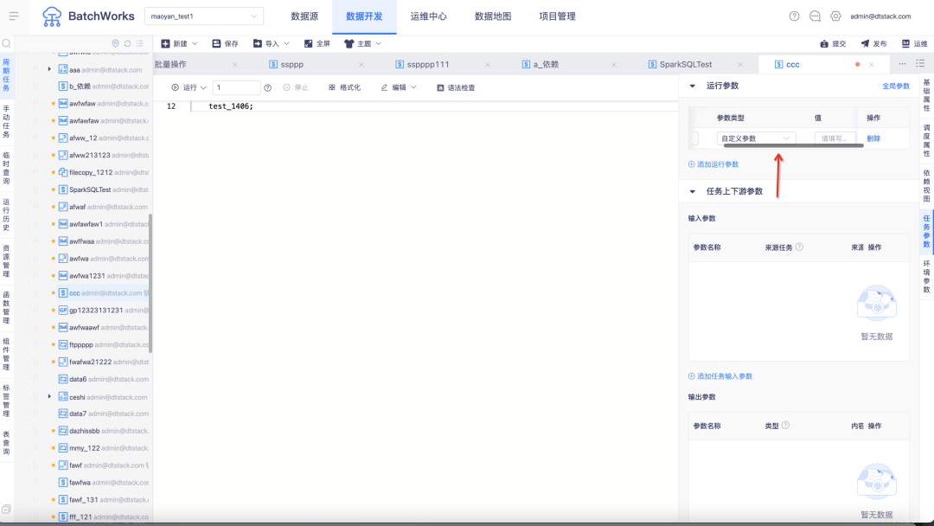
Task: Click the refresh icon above task tree
Action: (x=128, y=43)
